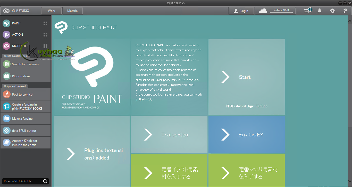
Task: Click the Start tile
Action: [247, 77]
